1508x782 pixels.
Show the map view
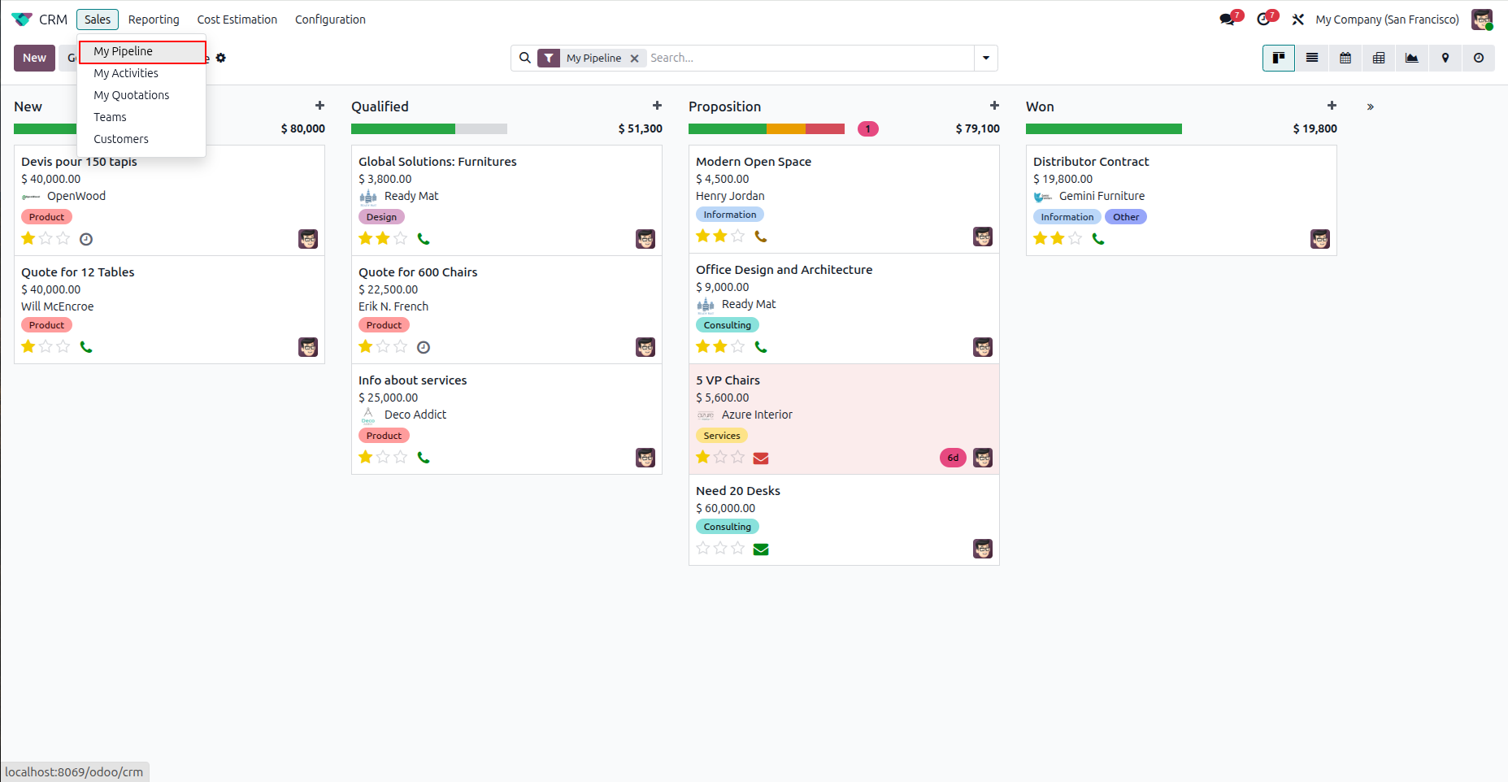[x=1445, y=58]
